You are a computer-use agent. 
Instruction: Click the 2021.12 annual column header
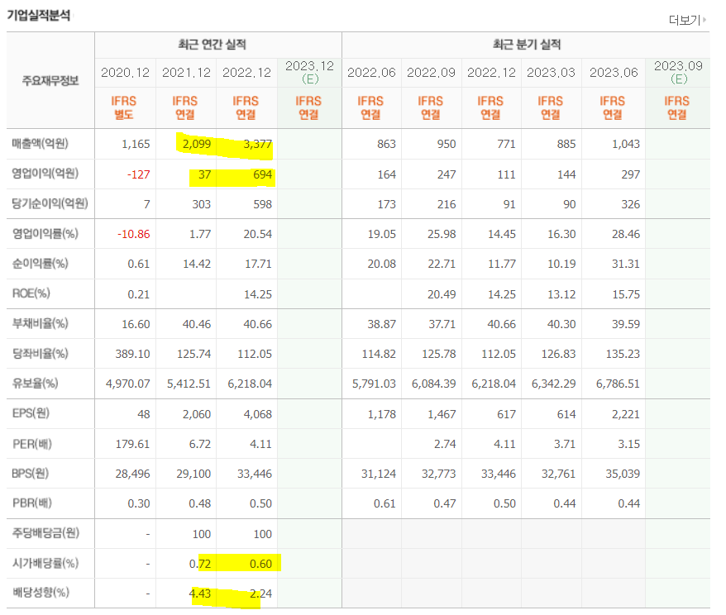pyautogui.click(x=186, y=73)
